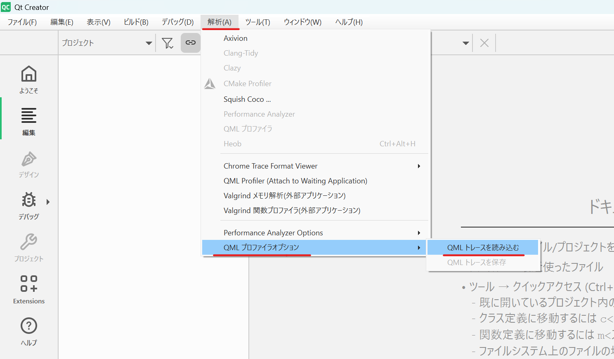
Task: Choose QML Profiler (Attach to Waiting Application)
Action: (x=315, y=181)
